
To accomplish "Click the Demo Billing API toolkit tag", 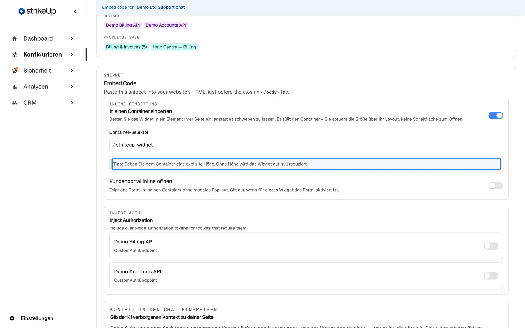I will 123,25.
